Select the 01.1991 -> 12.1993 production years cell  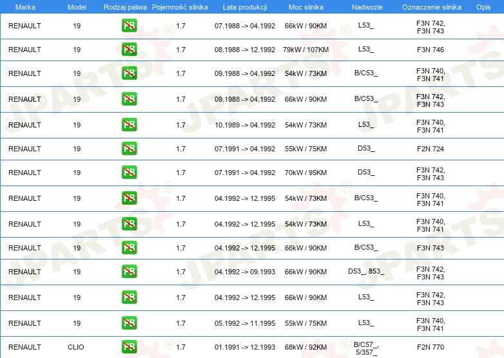click(x=245, y=347)
